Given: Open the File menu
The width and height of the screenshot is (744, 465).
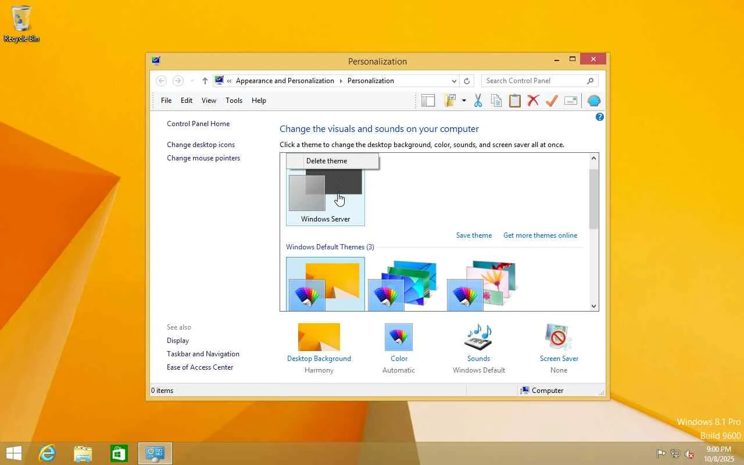Looking at the screenshot, I should [166, 101].
